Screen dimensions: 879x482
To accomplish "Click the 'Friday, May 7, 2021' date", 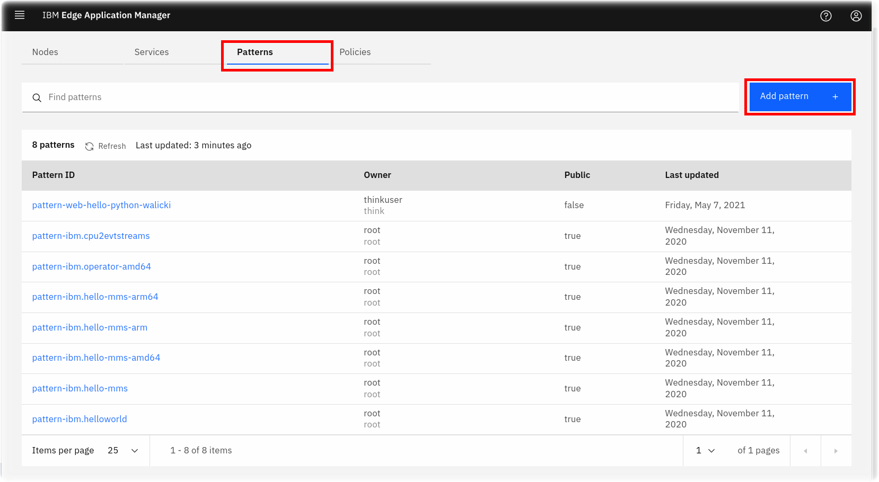I will tap(705, 205).
